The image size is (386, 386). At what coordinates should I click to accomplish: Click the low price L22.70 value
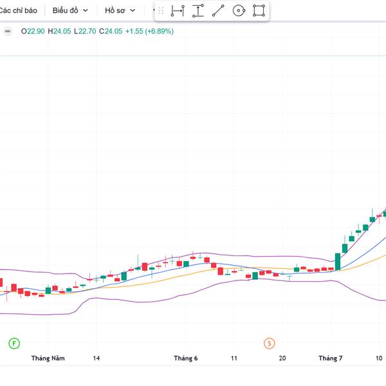pyautogui.click(x=85, y=32)
